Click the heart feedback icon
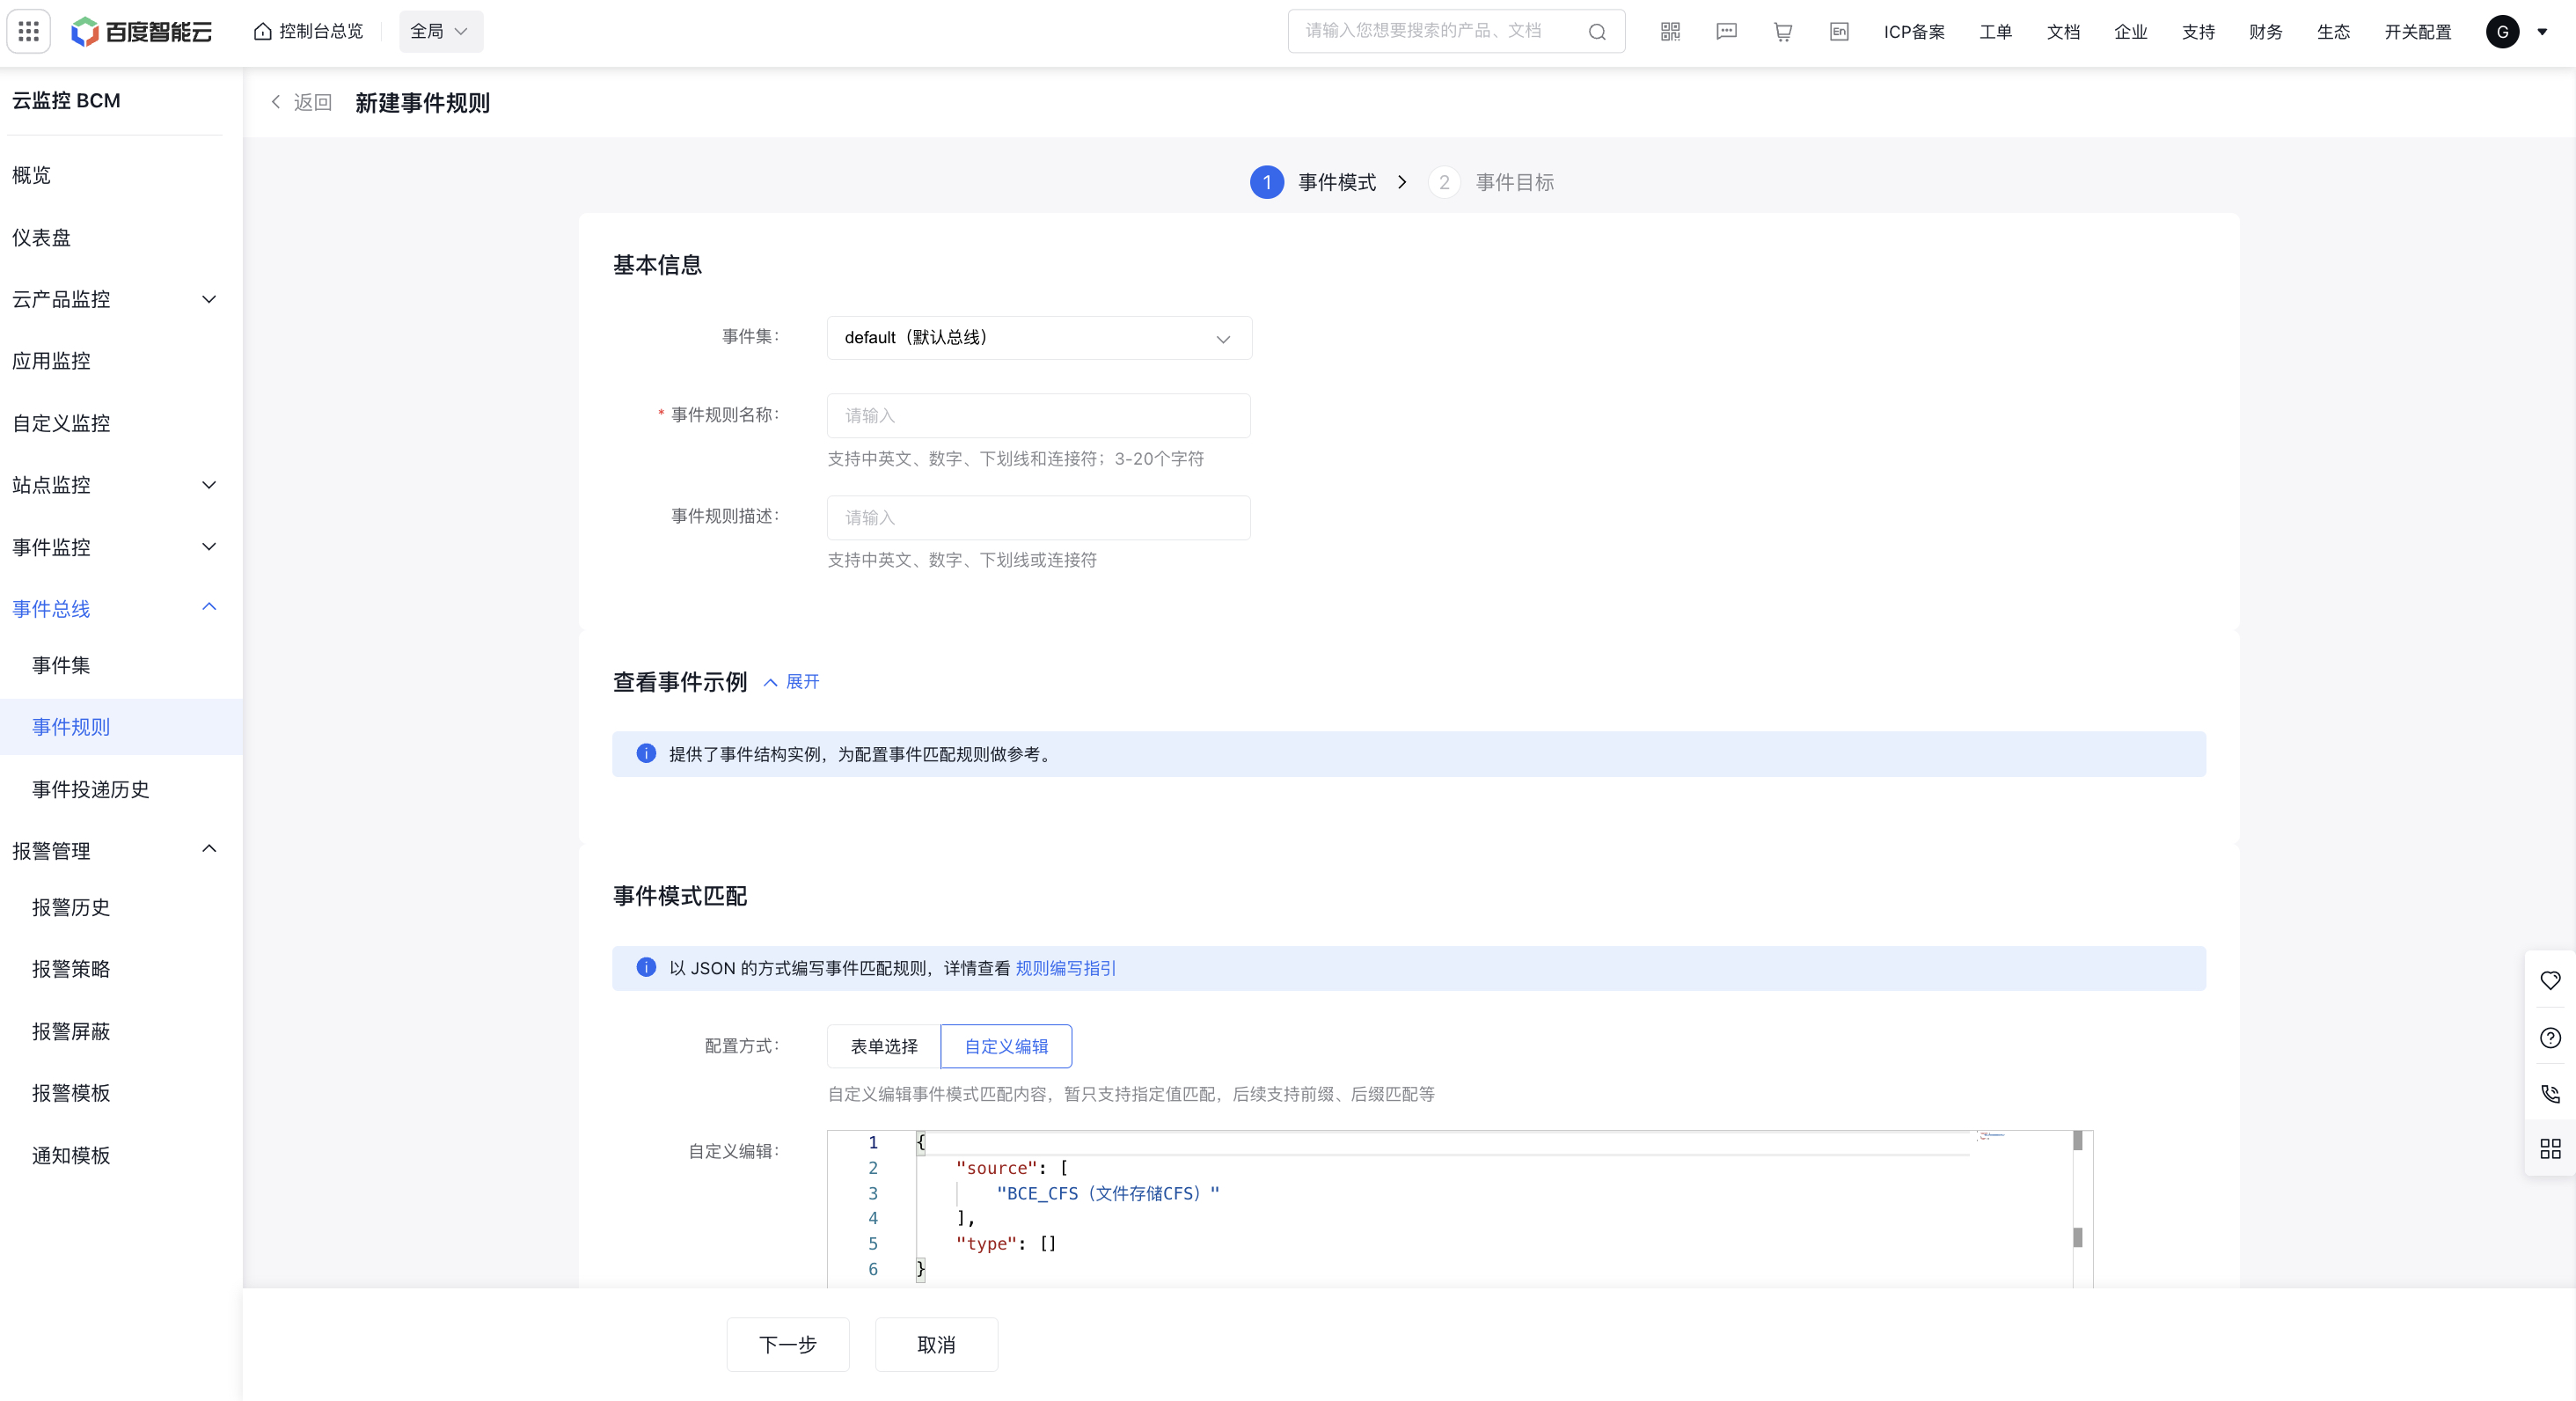Image resolution: width=2576 pixels, height=1401 pixels. (2550, 980)
